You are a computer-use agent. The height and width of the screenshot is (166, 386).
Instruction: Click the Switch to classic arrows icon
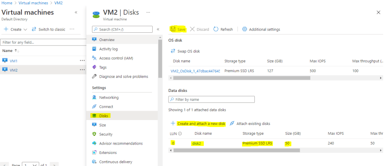pos(34,29)
